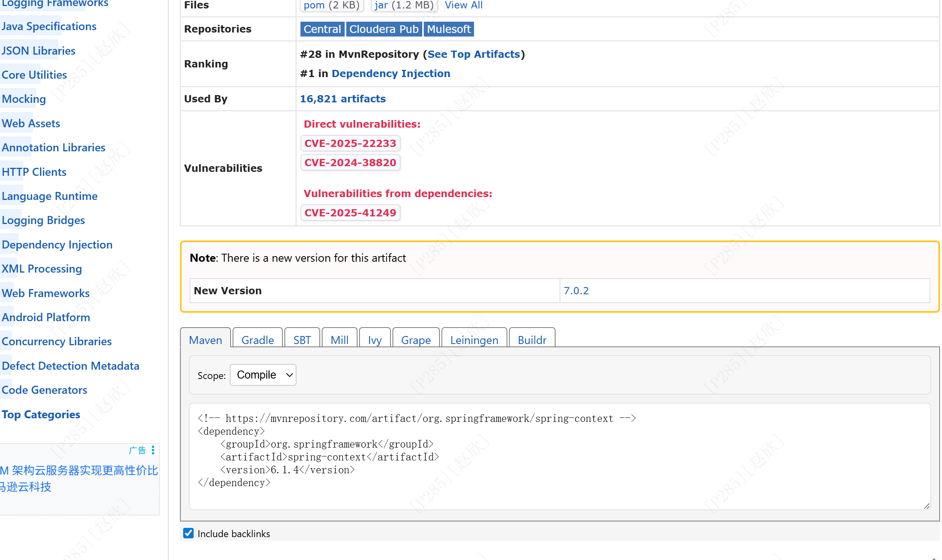Select the SBT tab
Viewport: 942px width, 560px height.
pos(302,340)
